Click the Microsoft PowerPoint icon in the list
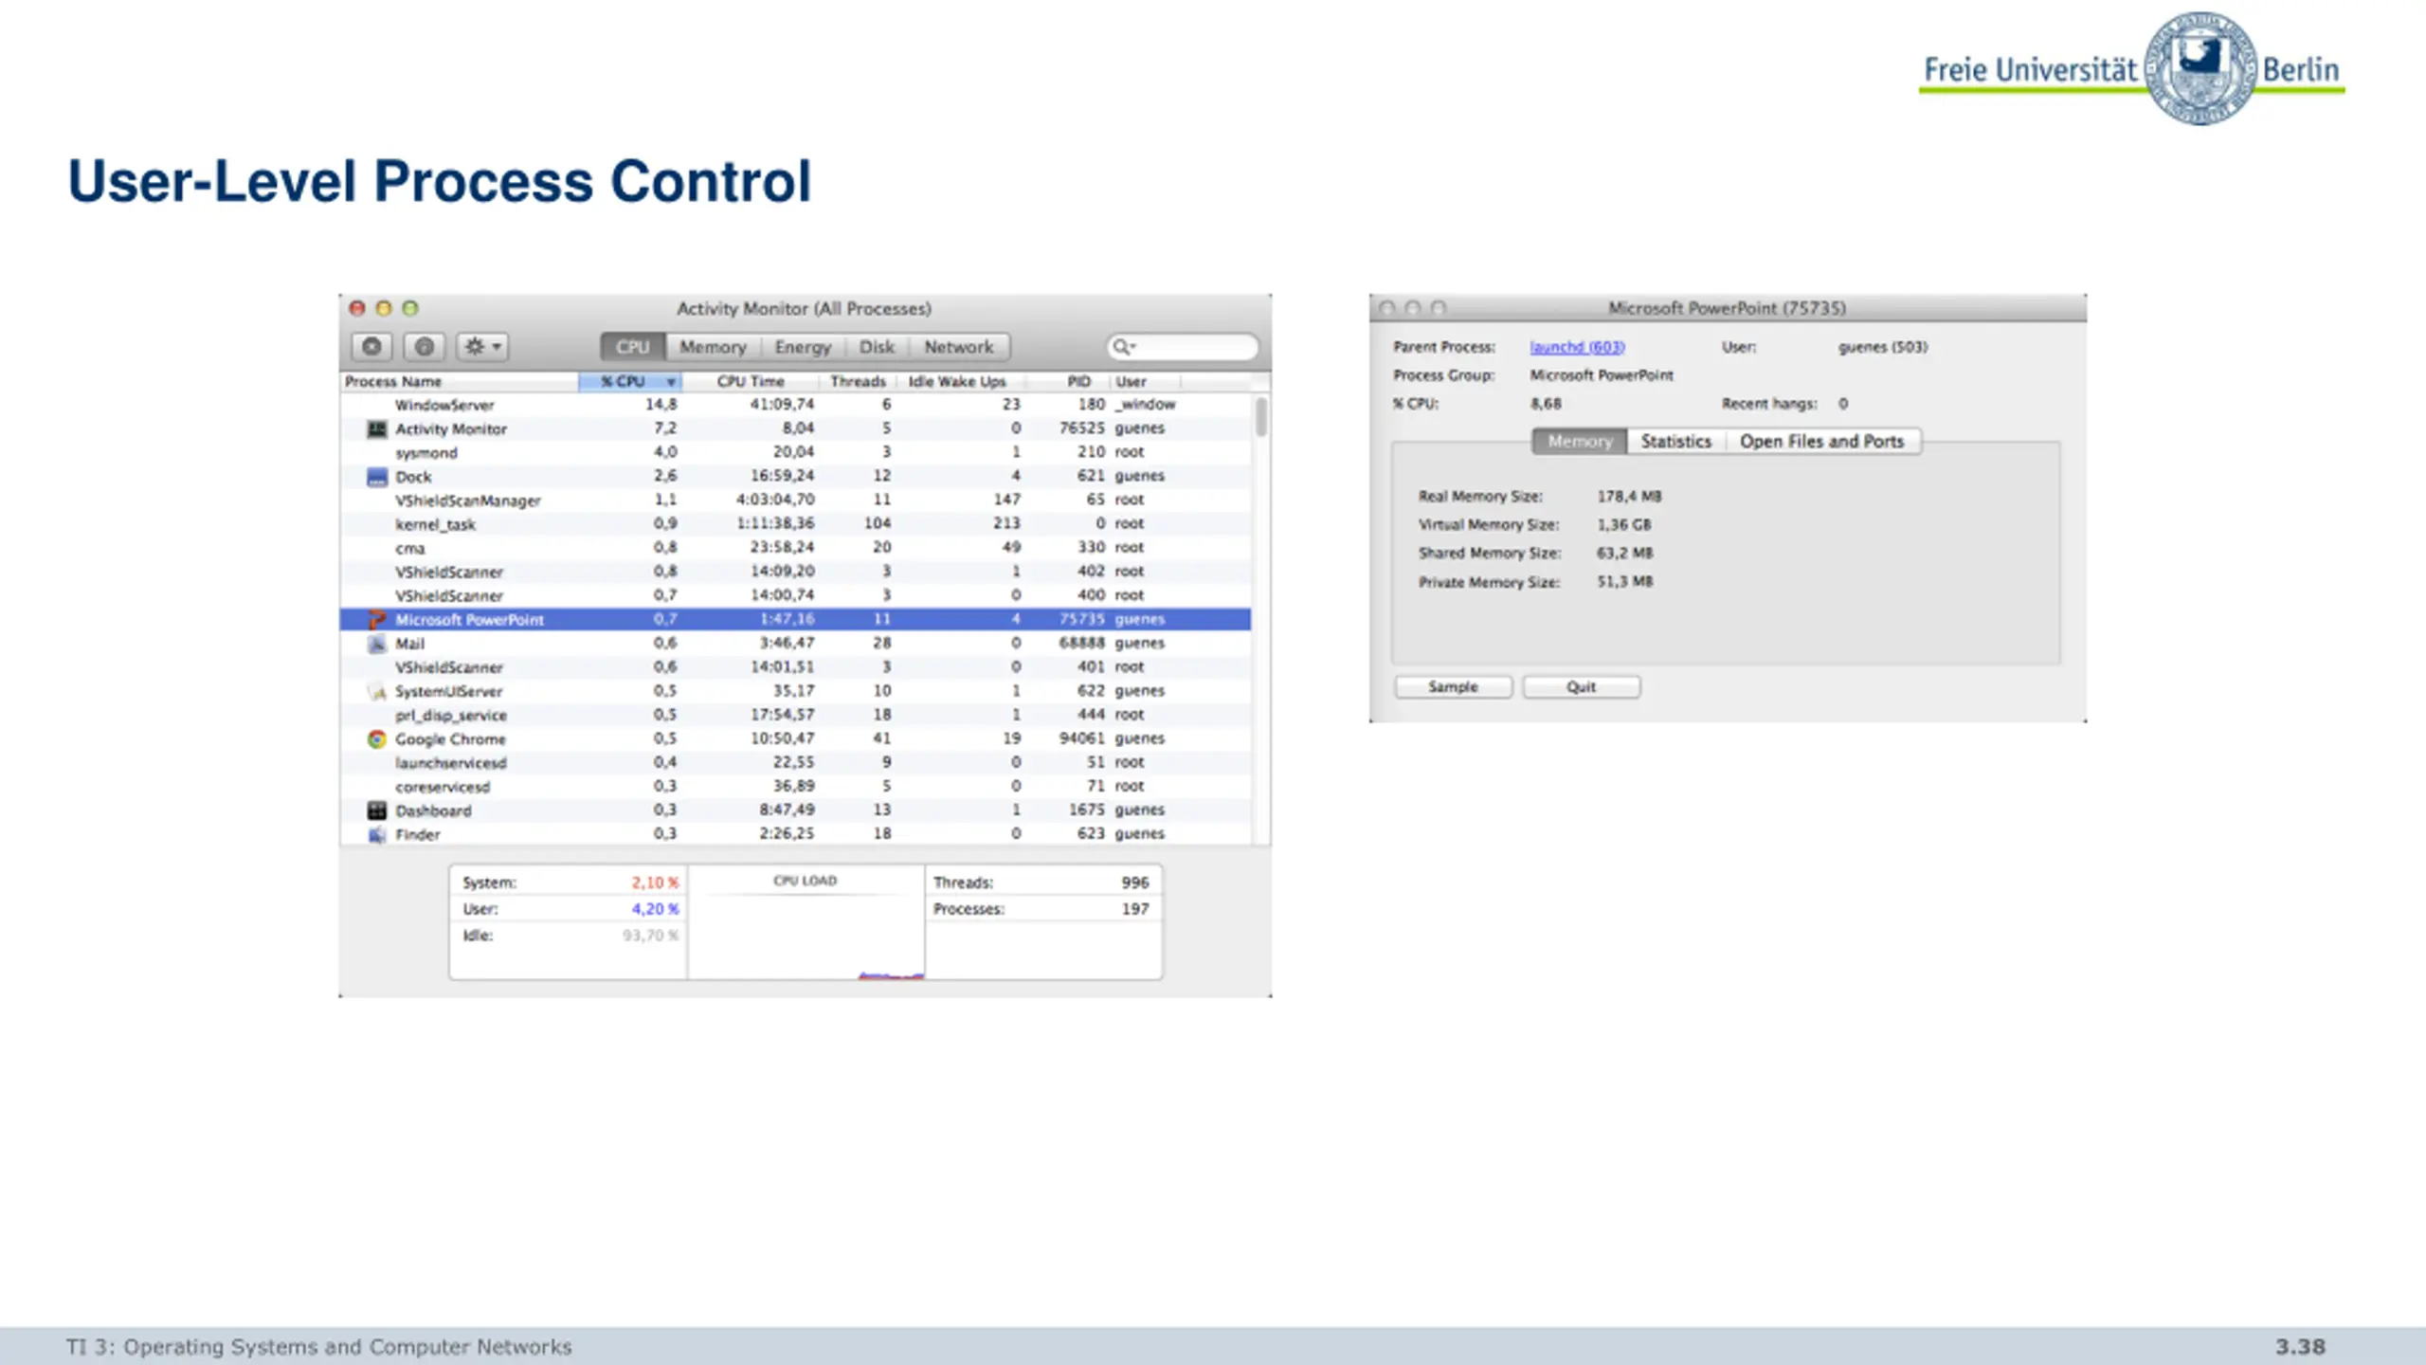This screenshot has width=2426, height=1365. tap(377, 619)
